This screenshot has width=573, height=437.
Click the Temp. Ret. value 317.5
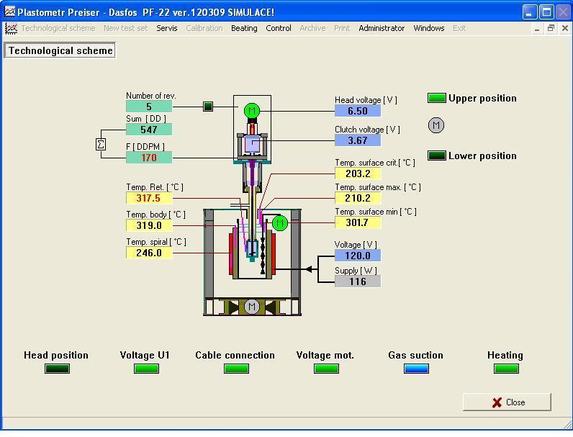[149, 198]
